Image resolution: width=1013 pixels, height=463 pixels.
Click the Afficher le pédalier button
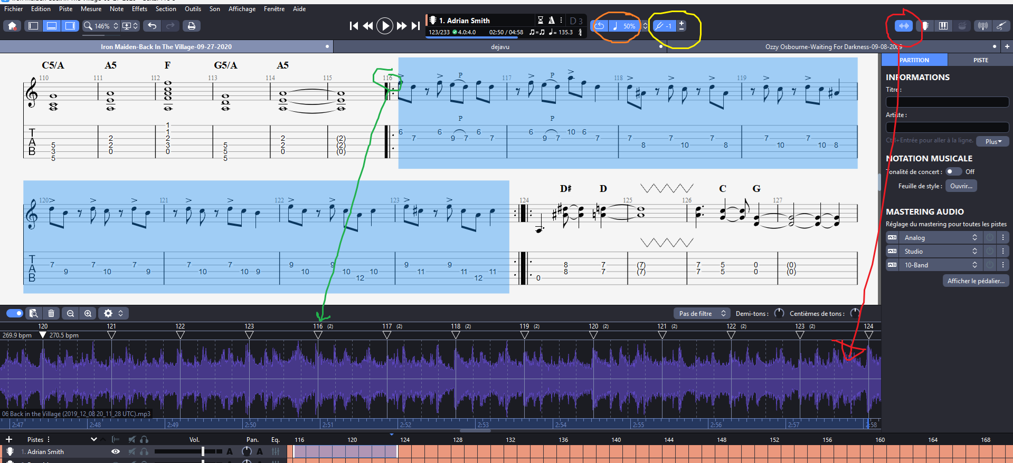click(976, 281)
